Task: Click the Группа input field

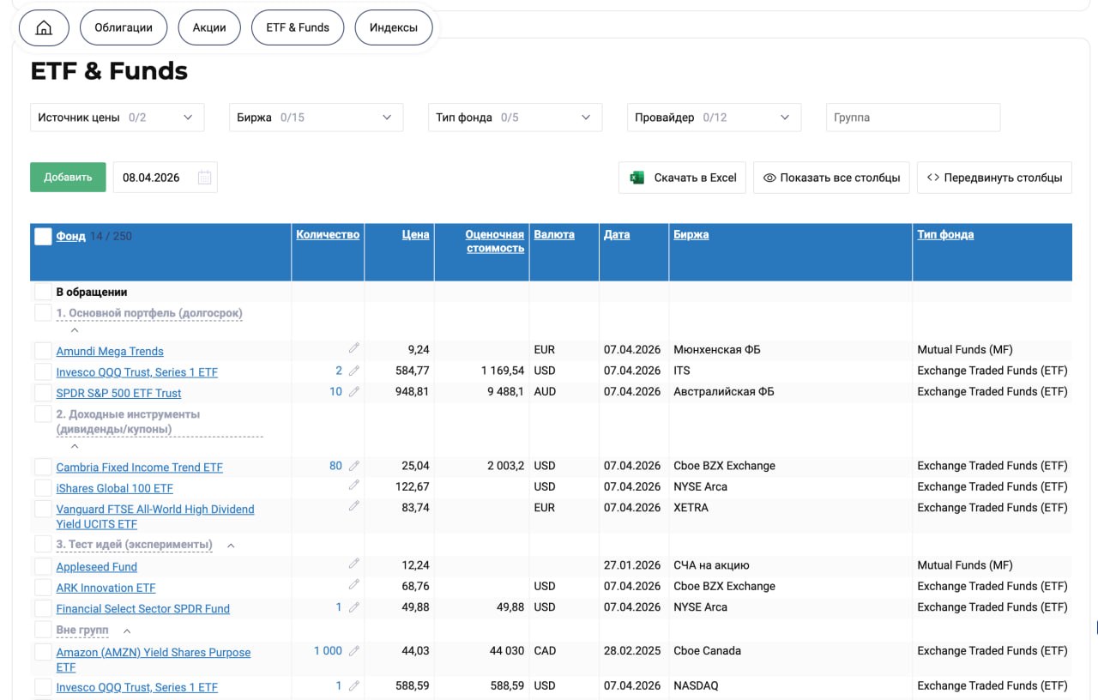Action: [913, 118]
